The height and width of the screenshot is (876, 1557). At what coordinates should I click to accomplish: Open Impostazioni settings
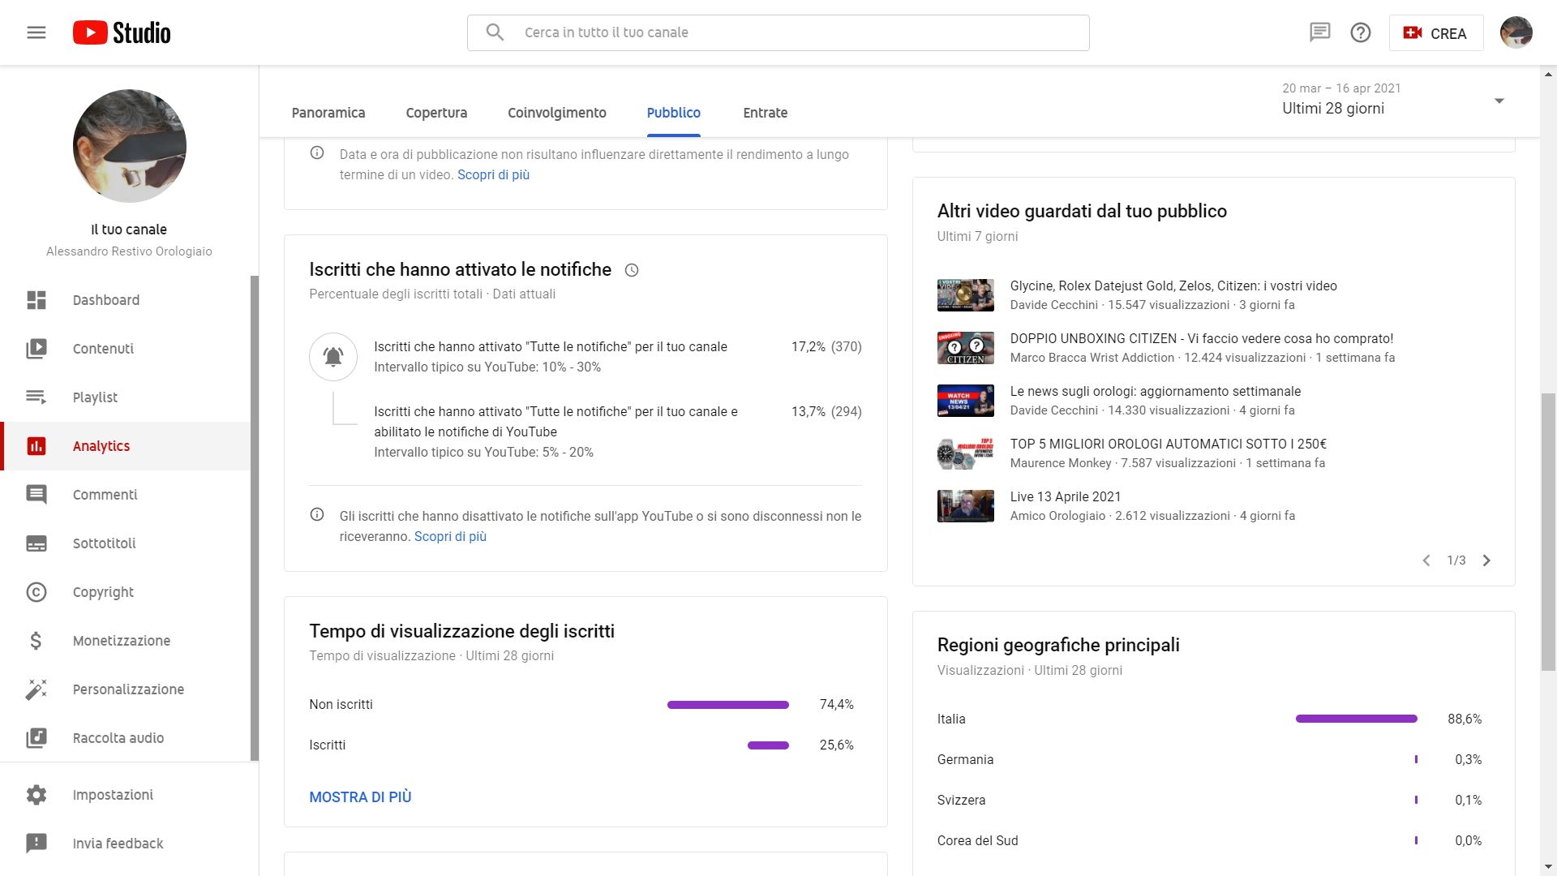point(130,795)
